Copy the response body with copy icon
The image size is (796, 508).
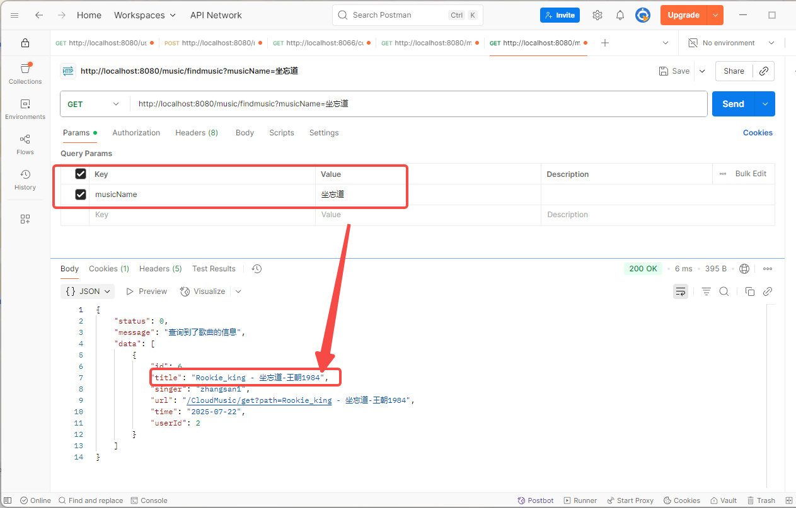(x=750, y=291)
